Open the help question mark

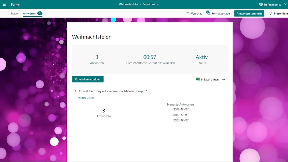[x=285, y=5]
